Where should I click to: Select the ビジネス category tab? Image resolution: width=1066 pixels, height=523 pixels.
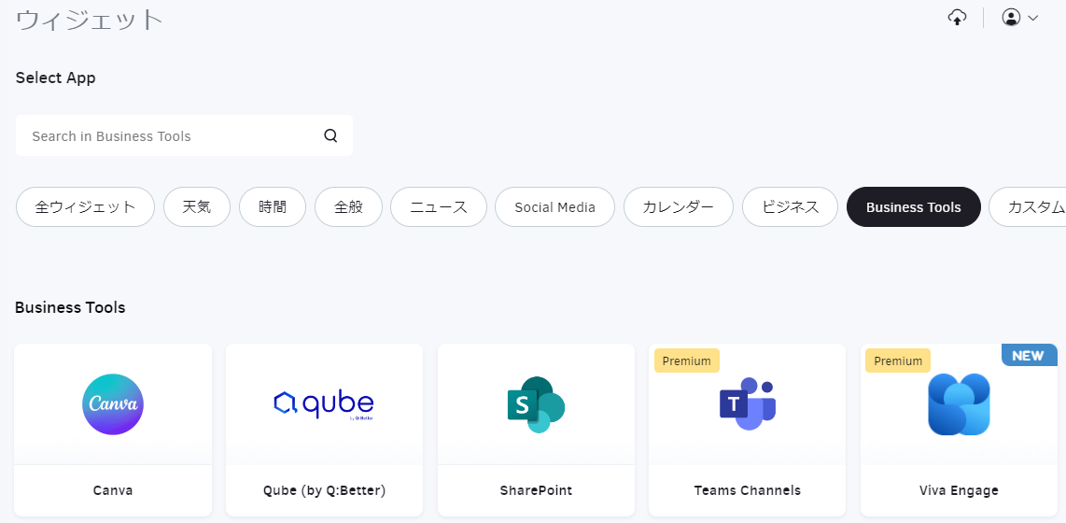[790, 206]
